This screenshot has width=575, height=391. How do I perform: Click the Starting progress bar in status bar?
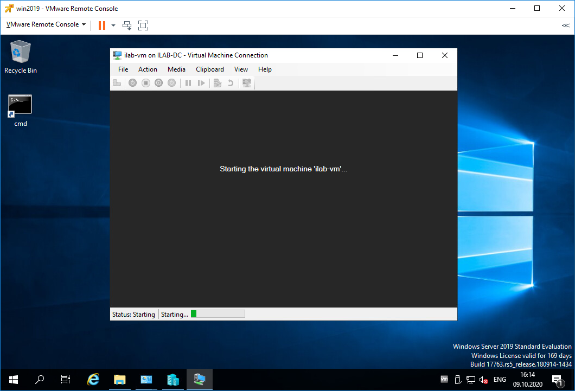[218, 313]
